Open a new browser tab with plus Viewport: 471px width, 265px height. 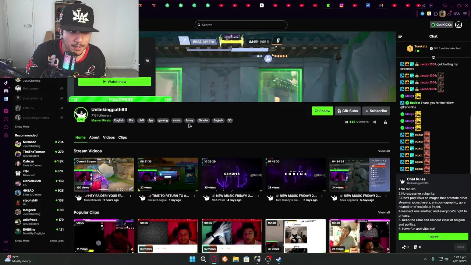431,6
